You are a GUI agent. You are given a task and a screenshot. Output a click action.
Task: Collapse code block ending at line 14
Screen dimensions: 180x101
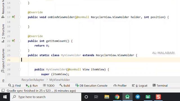pos(20,3)
